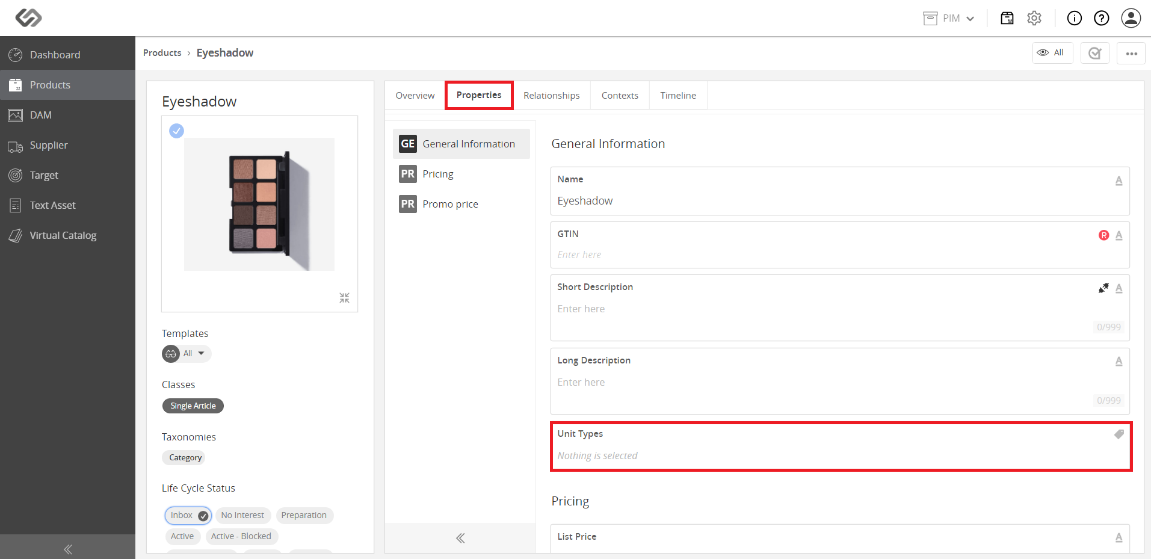Open the settings gear icon
This screenshot has width=1151, height=559.
[x=1034, y=18]
